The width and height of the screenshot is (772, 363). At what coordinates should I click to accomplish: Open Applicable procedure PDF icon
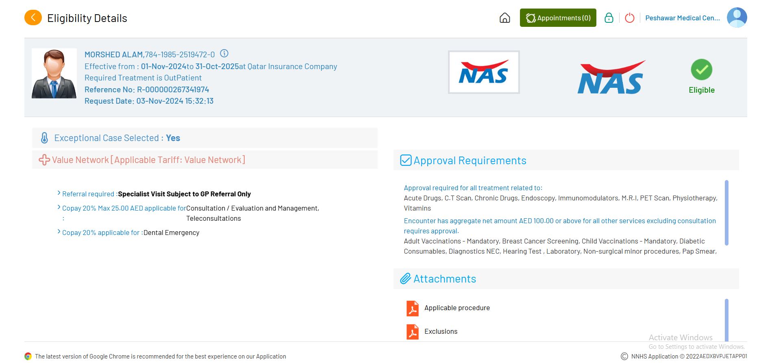pos(412,308)
